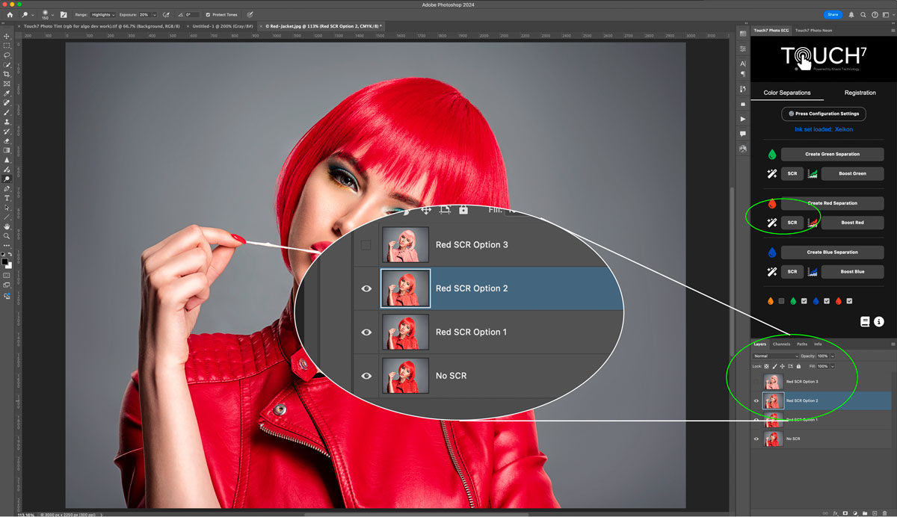Click the green histogram icon beside Boost Green

813,173
